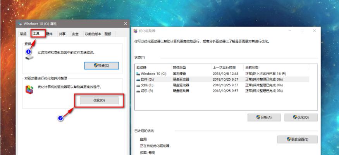Viewport: 339px width, 155px height.
Task: Click the 分析(A) button
Action: (264, 117)
